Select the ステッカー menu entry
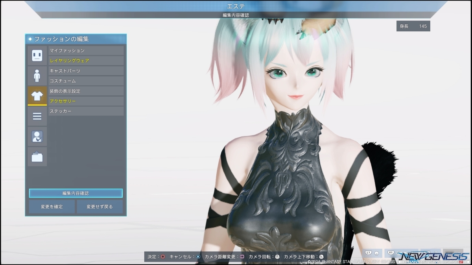The width and height of the screenshot is (472, 265). pyautogui.click(x=86, y=111)
